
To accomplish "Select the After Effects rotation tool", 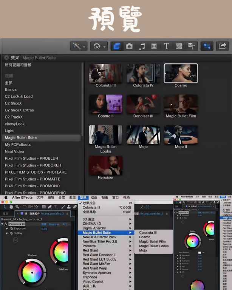I will (x=25, y=207).
